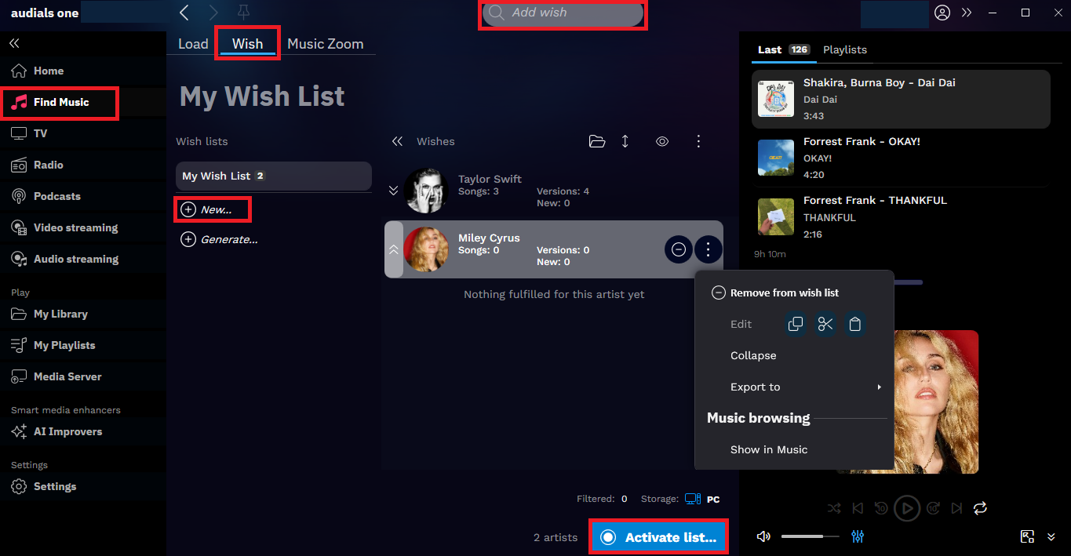Open the folder icon in Wishes toolbar
Image resolution: width=1071 pixels, height=556 pixels.
tap(597, 141)
